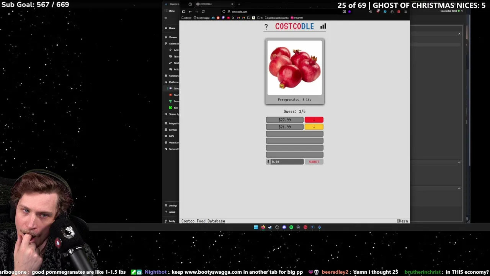
Task: Open the Costcodle statistics bar chart
Action: pos(323,26)
